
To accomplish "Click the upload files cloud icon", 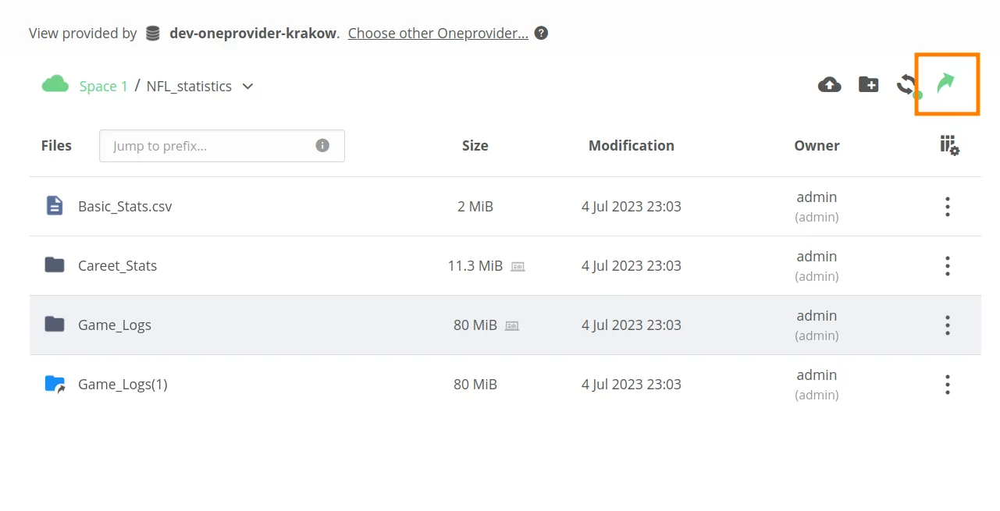I will [x=829, y=84].
